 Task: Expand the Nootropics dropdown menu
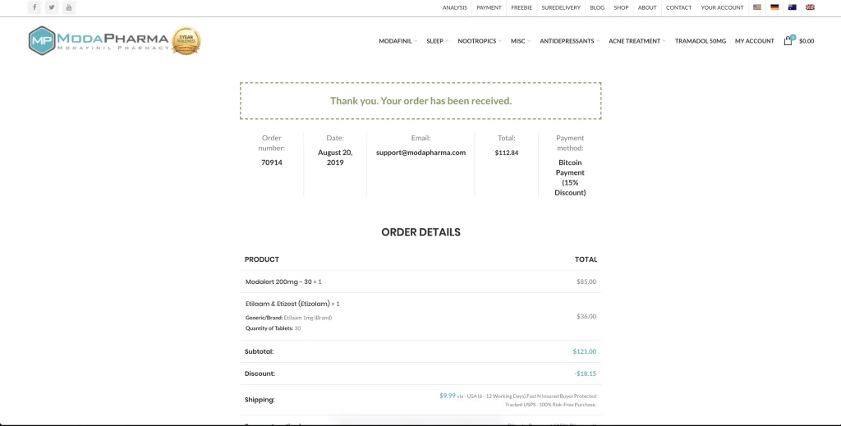point(479,41)
